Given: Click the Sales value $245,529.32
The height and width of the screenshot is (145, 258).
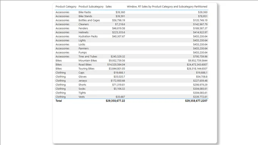Looking at the screenshot, I should [x=118, y=56].
